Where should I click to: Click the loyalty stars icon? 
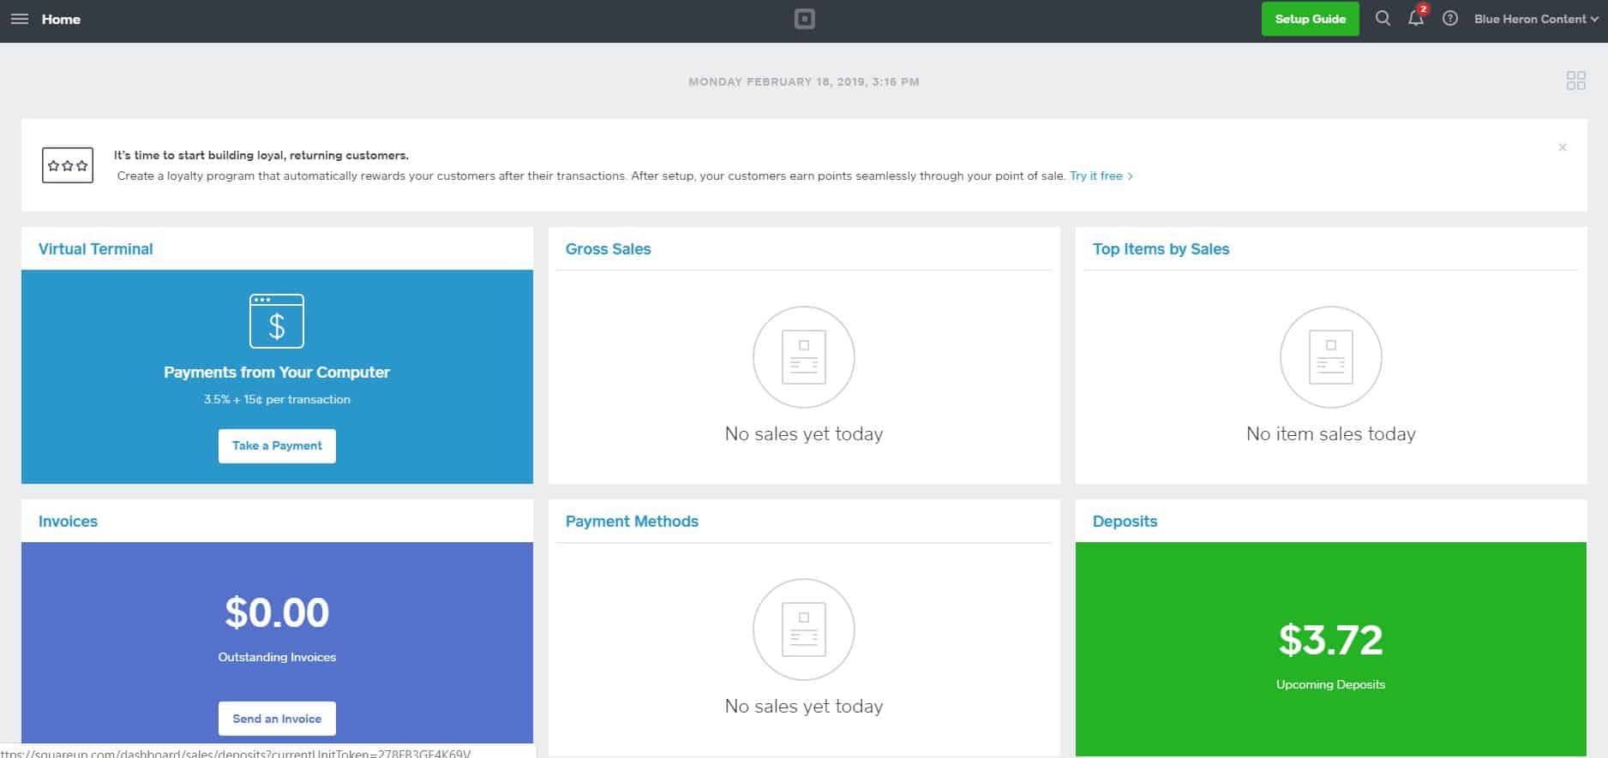(x=68, y=165)
